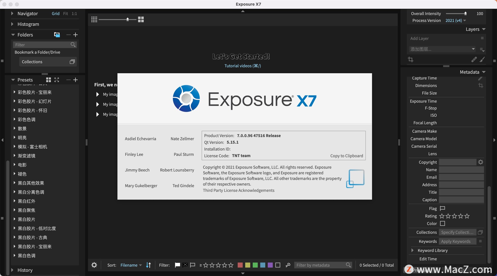Open Third Party License Acknowledgements
This screenshot has height=276, width=497.
[238, 190]
